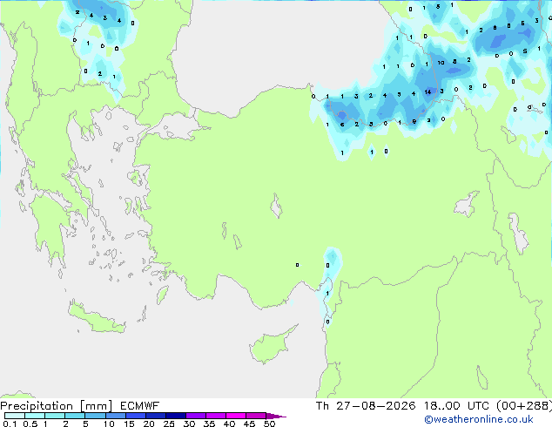This screenshot has width=552, height=427.
Task: Click the 20–25 mm legend color swatch
Action: [155, 416]
